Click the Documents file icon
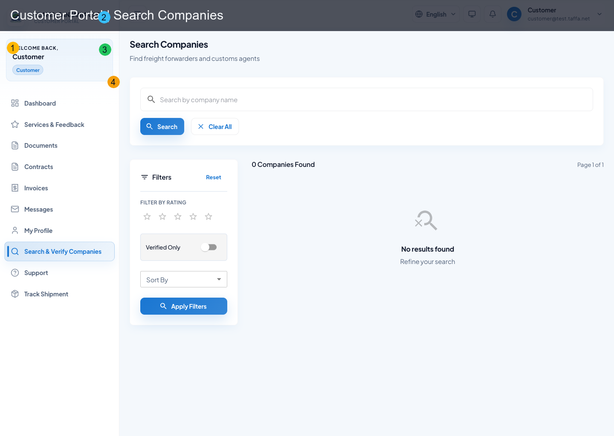The width and height of the screenshot is (614, 436). coord(15,146)
